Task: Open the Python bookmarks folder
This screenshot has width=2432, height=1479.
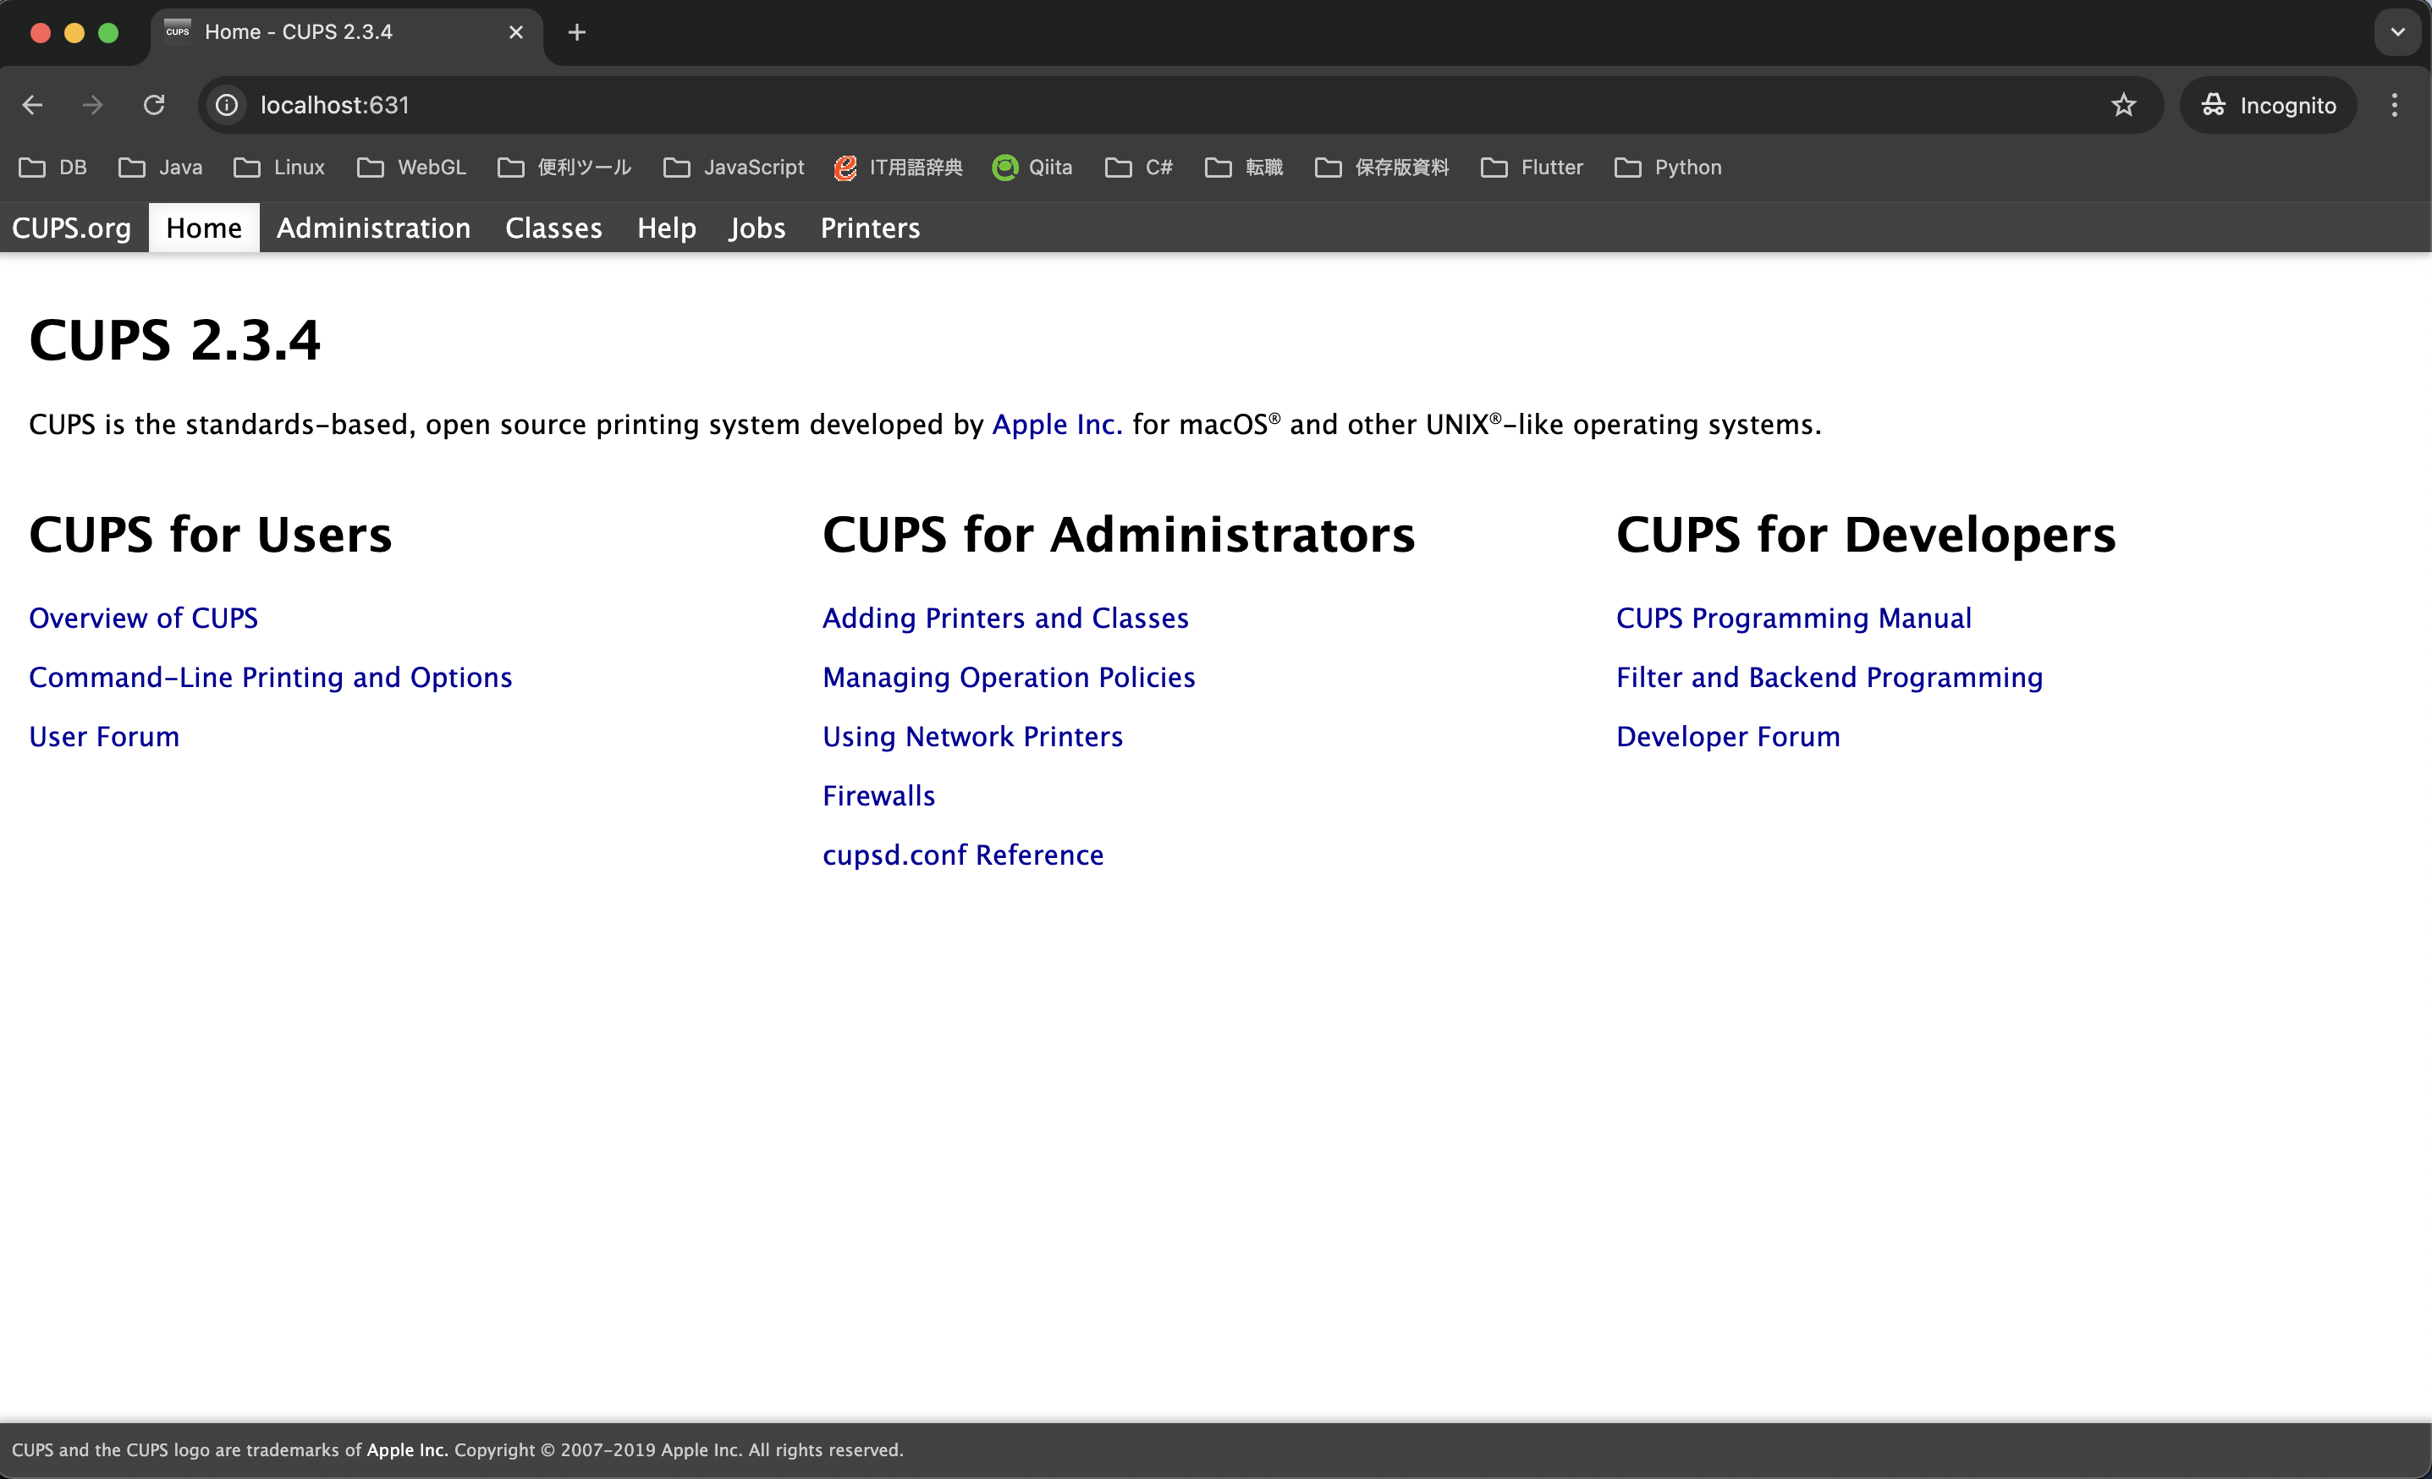Action: 1668,167
